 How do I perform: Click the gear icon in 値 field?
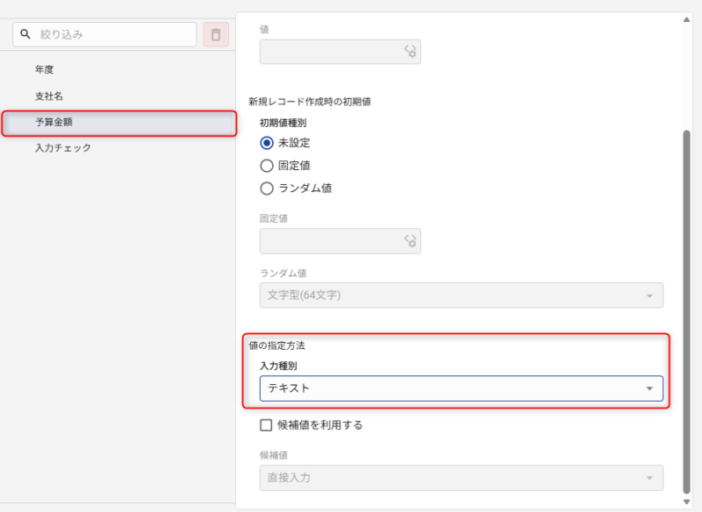[410, 53]
